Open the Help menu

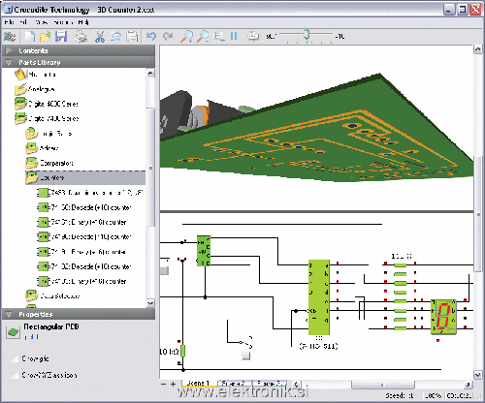pyautogui.click(x=83, y=22)
